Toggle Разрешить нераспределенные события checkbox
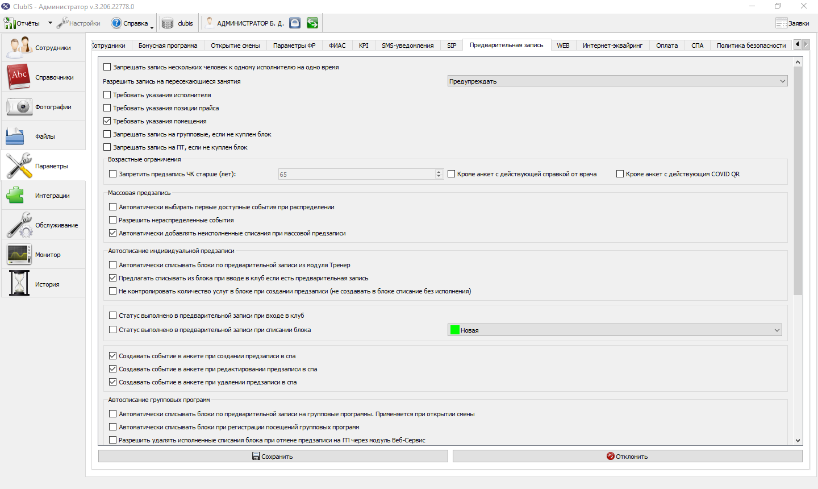The width and height of the screenshot is (818, 489). click(x=113, y=220)
